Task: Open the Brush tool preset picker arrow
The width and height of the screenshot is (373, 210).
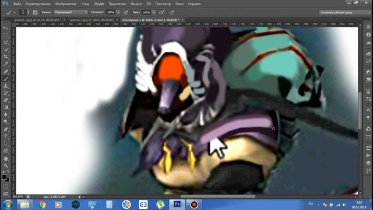Action: 15,12
